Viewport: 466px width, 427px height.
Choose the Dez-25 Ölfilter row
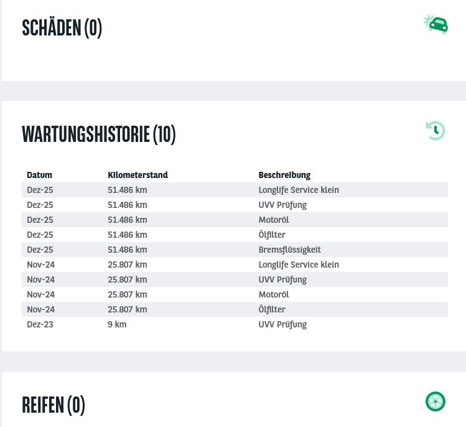click(x=272, y=235)
